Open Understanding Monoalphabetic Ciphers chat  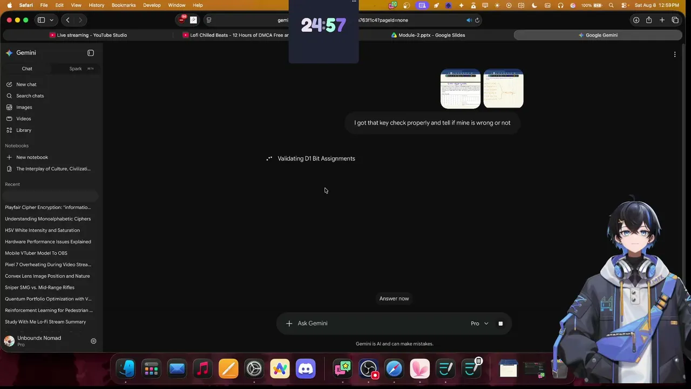click(x=48, y=219)
